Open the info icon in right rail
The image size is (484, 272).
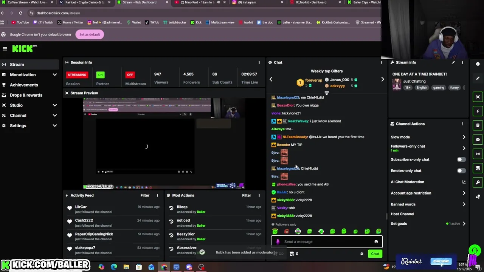coord(478,64)
